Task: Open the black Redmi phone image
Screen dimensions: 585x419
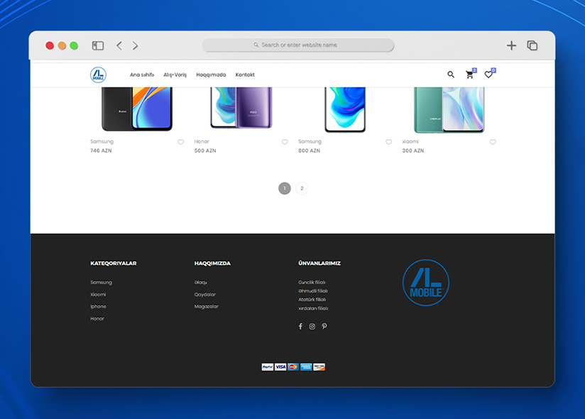Action: click(x=137, y=109)
